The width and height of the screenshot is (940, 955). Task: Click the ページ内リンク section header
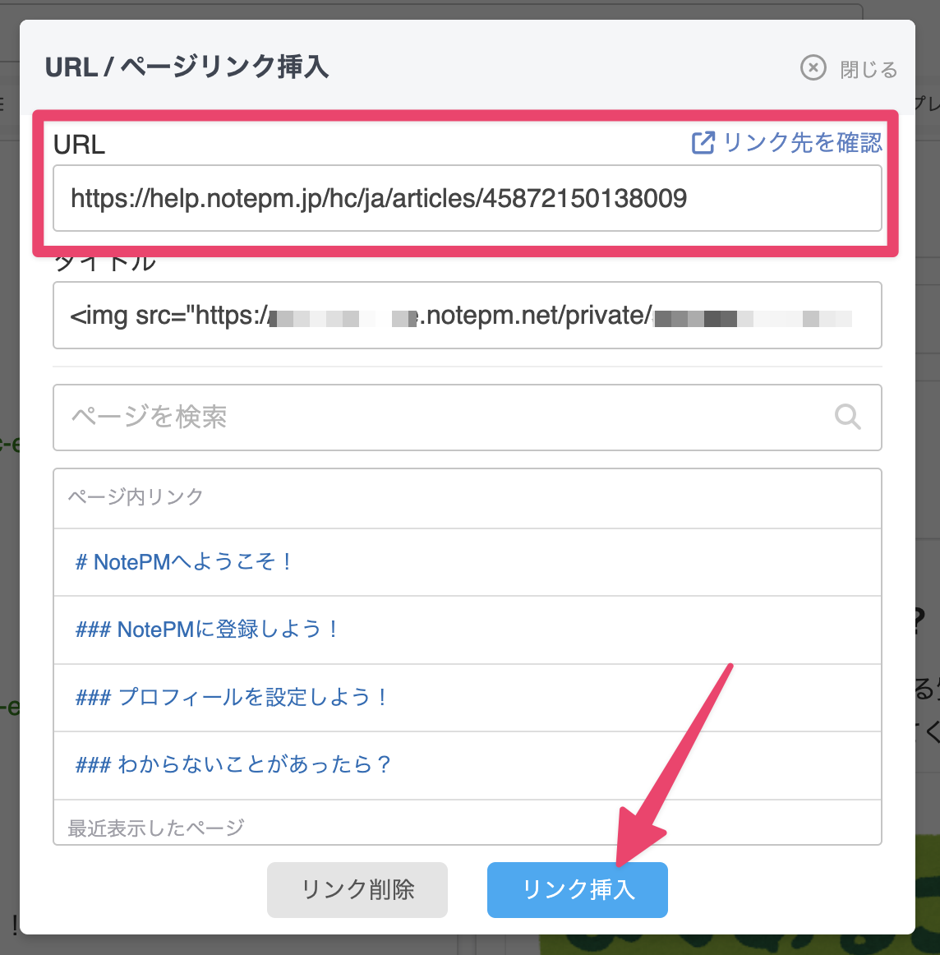click(136, 497)
